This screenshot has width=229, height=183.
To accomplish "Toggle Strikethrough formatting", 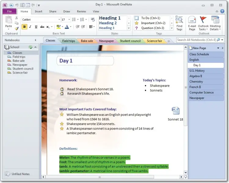I will (42, 27).
